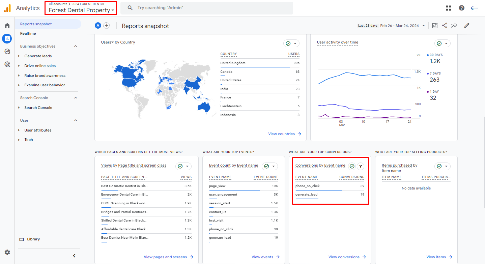The height and width of the screenshot is (264, 485).
Task: Click the Library folder icon
Action: (22, 239)
